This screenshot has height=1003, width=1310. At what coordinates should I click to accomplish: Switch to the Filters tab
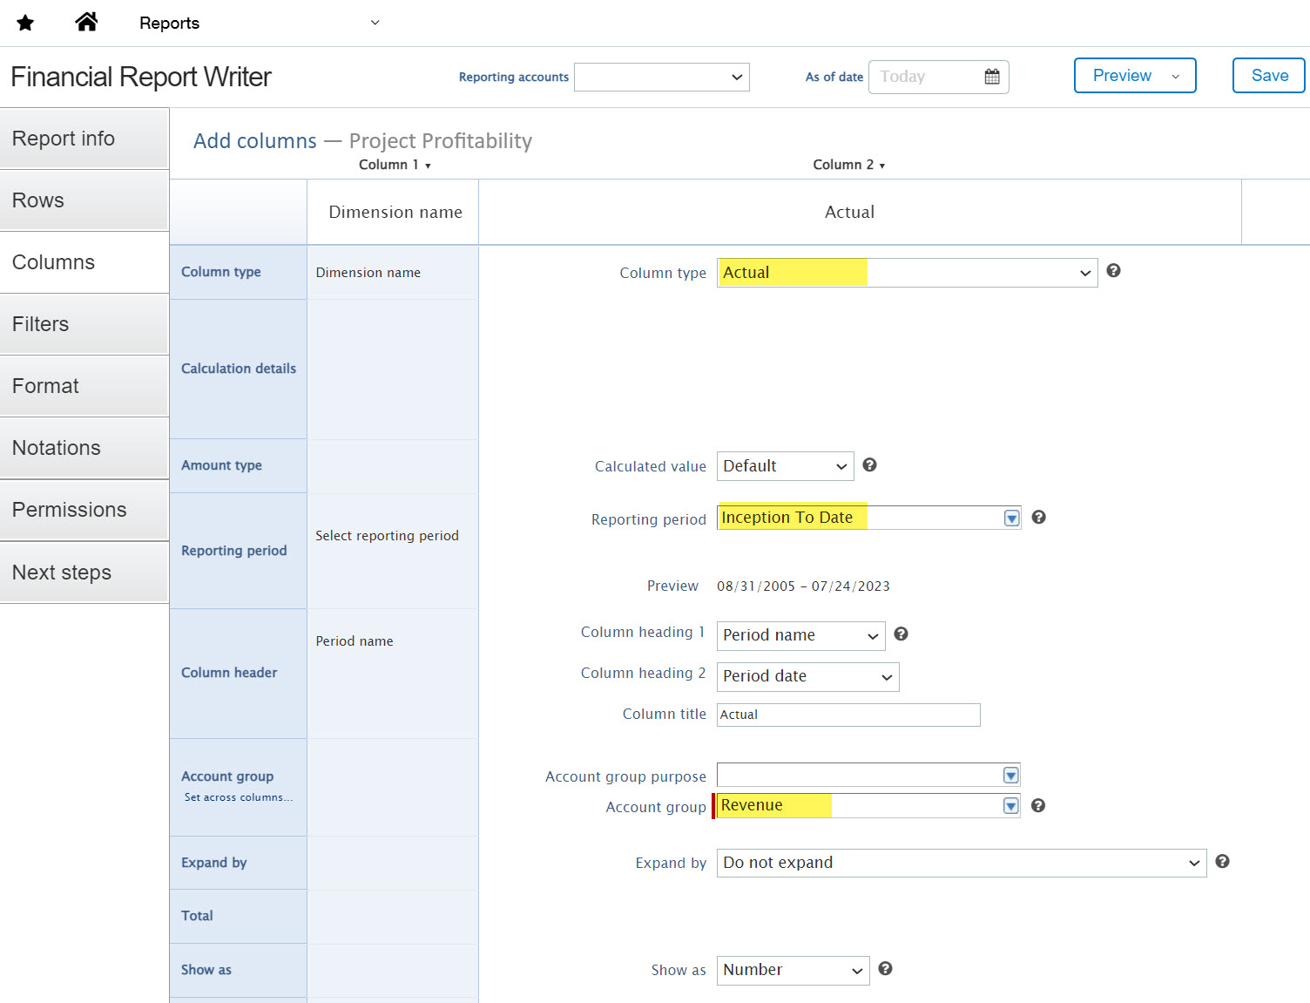point(84,324)
